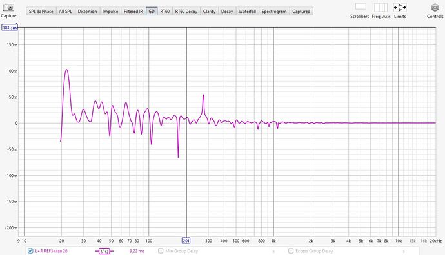The image size is (445, 255).
Task: Open the Decay tab
Action: click(x=227, y=12)
